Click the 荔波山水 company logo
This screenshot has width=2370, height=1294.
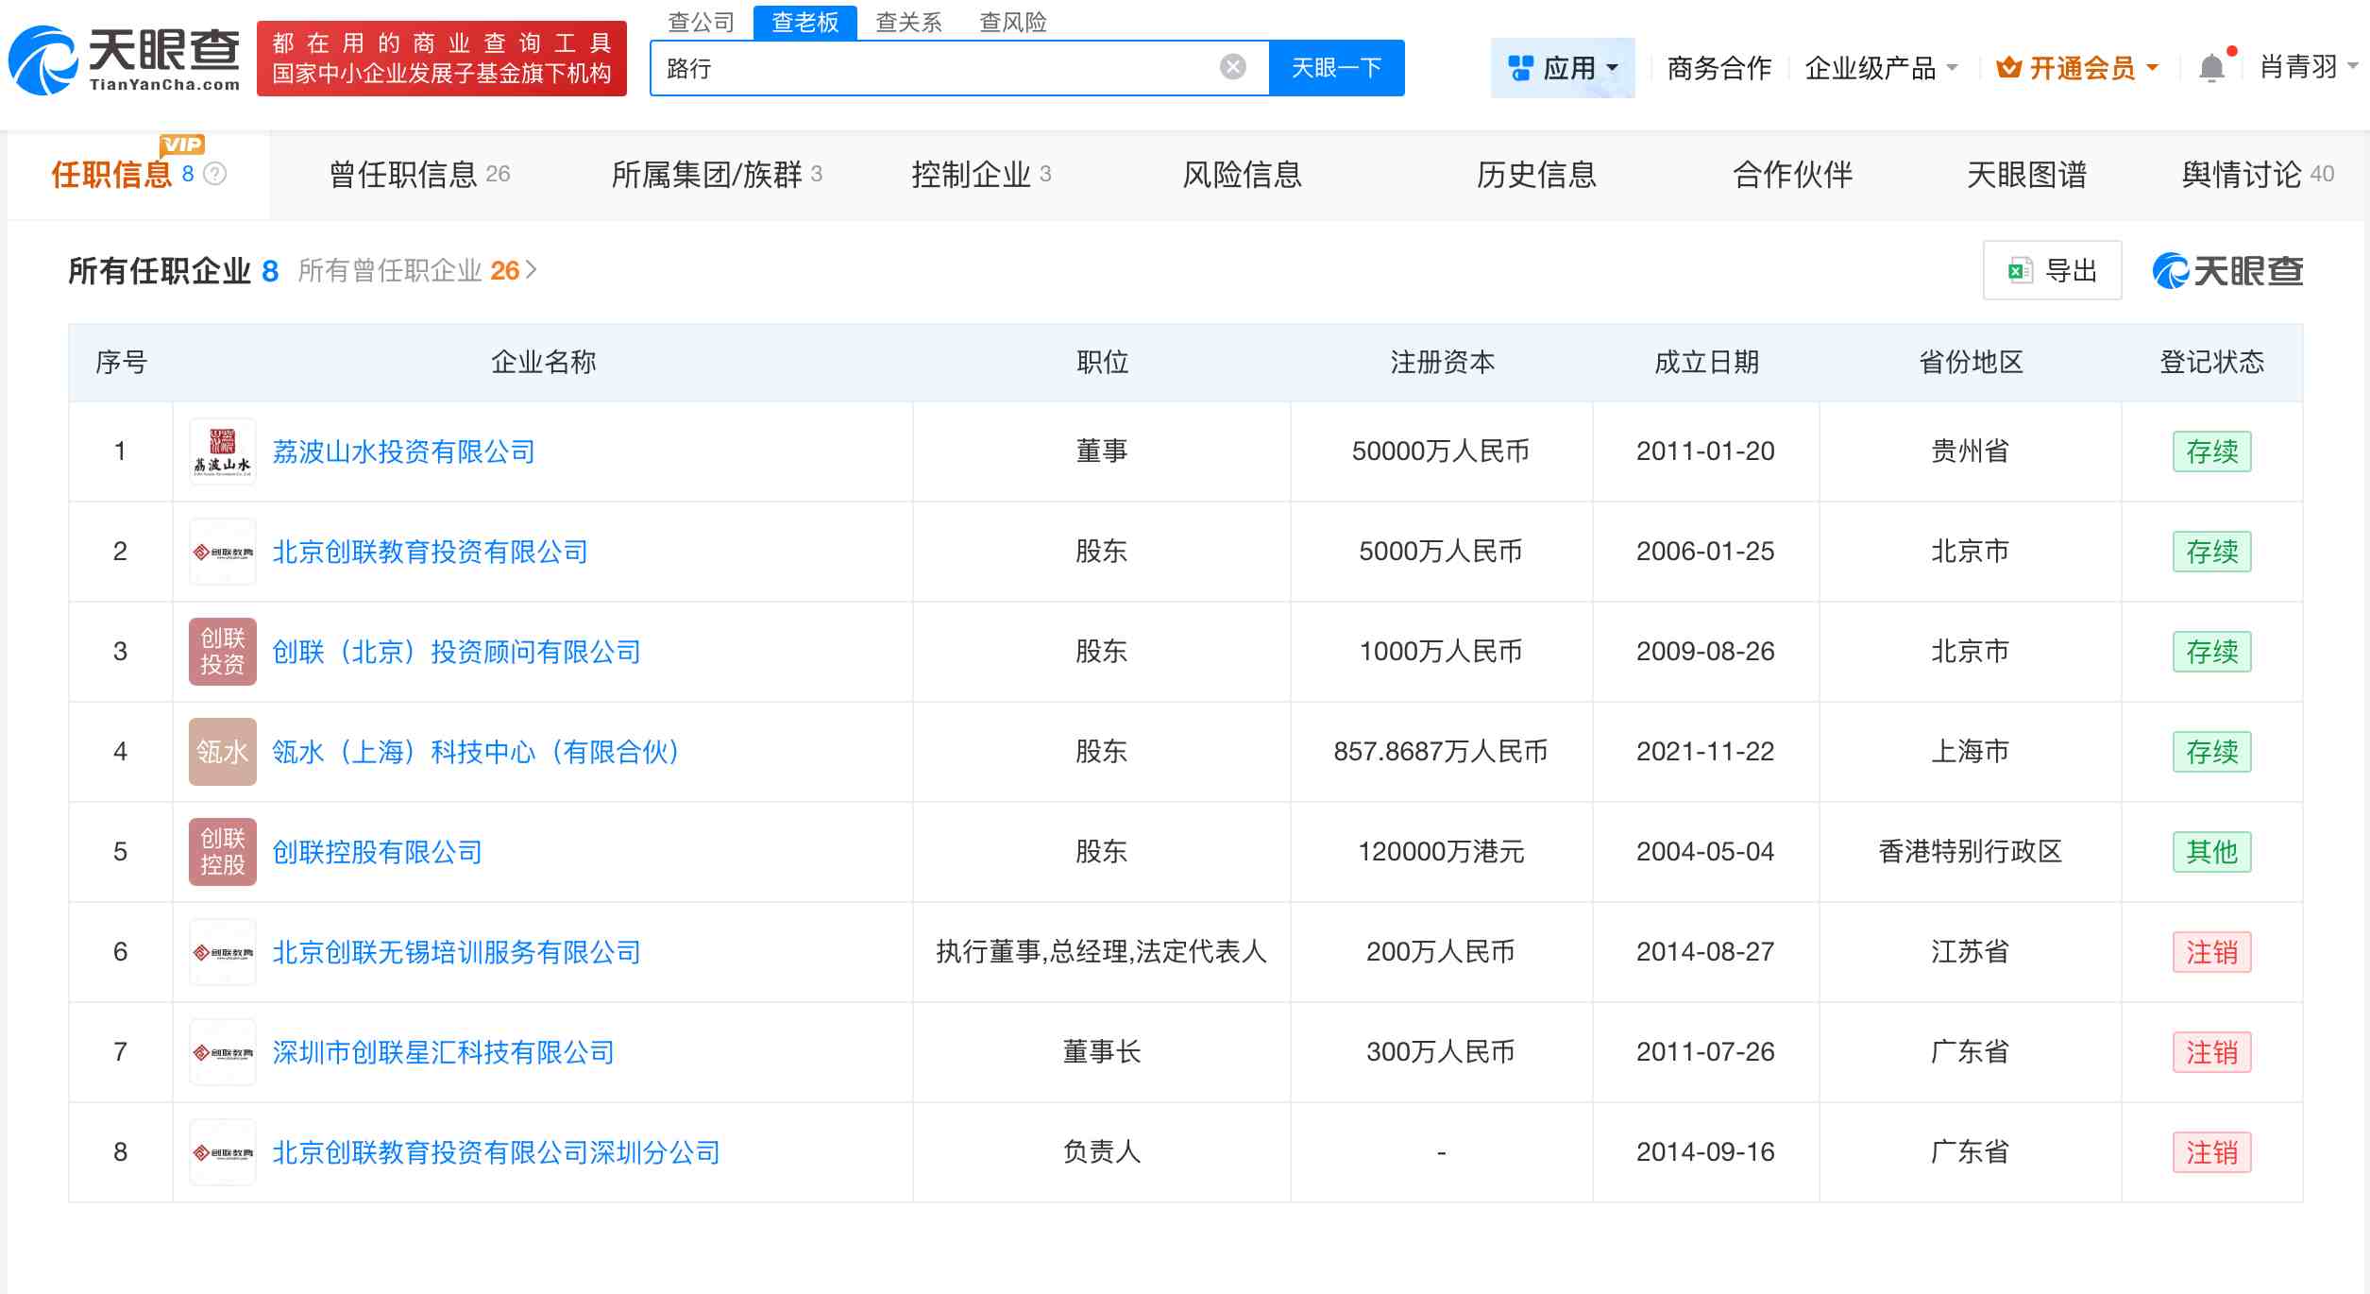(223, 451)
